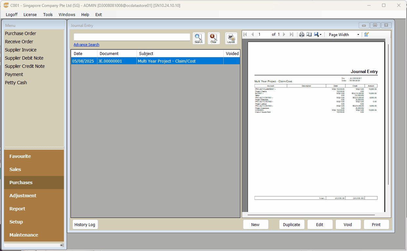Expand the Adjustment menu section

click(23, 196)
